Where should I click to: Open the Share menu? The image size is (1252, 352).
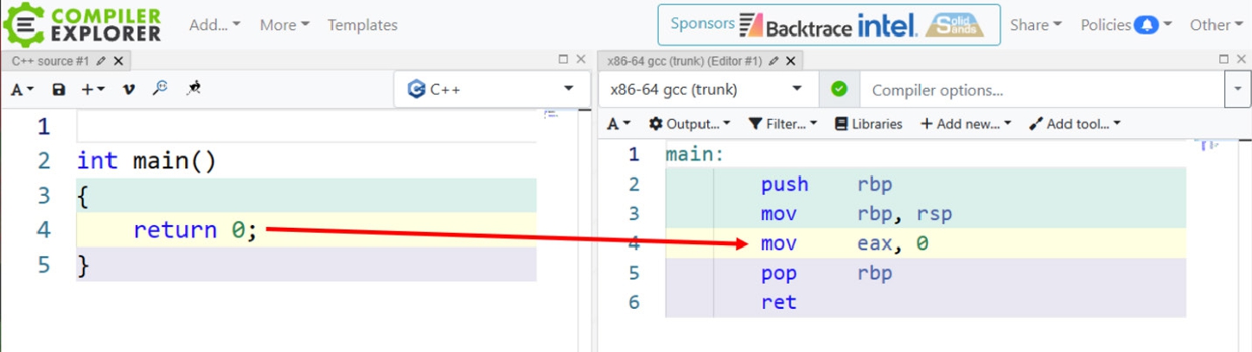[1036, 25]
